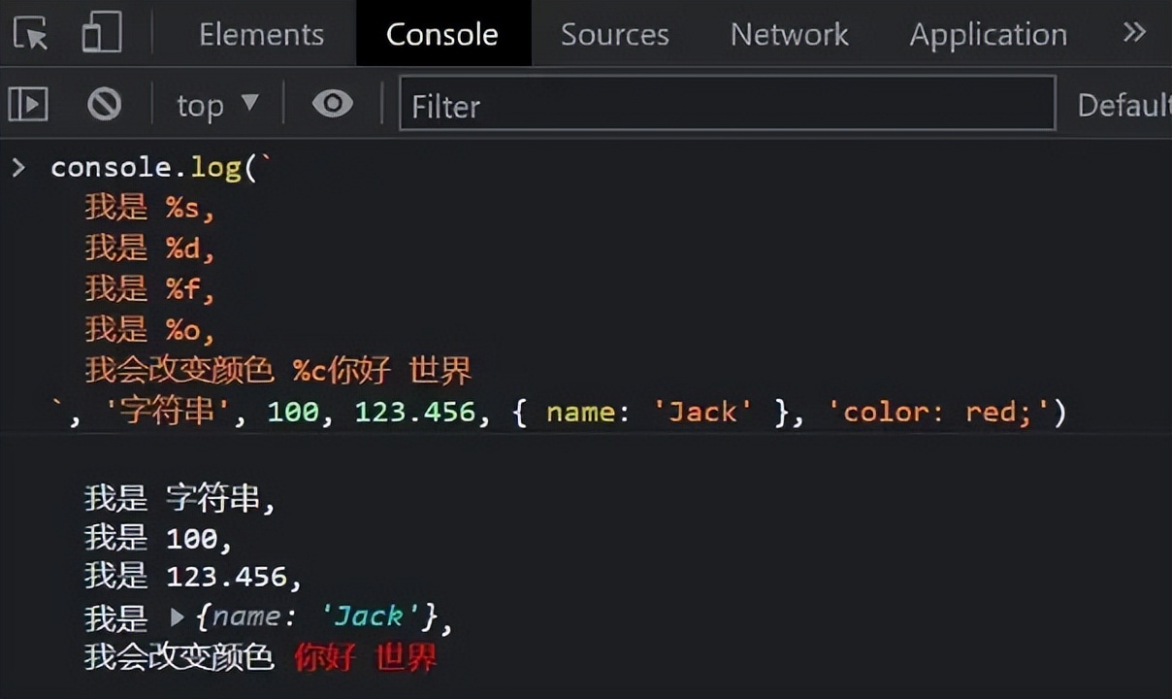
Task: Open the Elements tab
Action: coord(261,35)
